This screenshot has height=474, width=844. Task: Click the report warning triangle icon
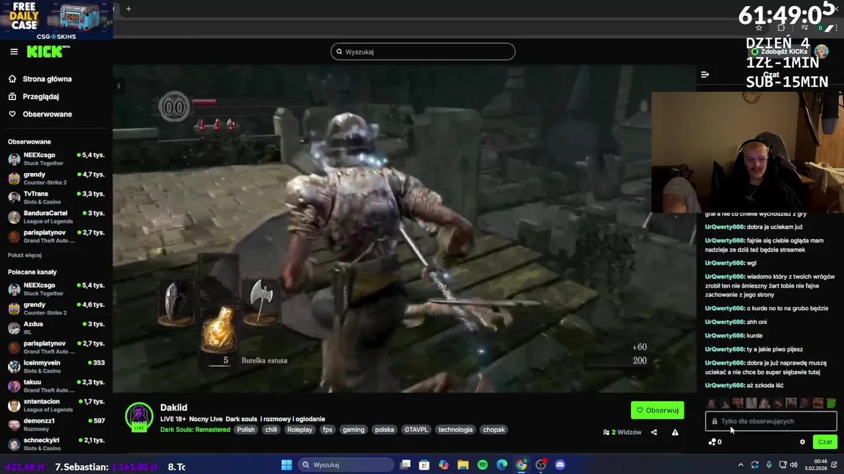point(675,433)
